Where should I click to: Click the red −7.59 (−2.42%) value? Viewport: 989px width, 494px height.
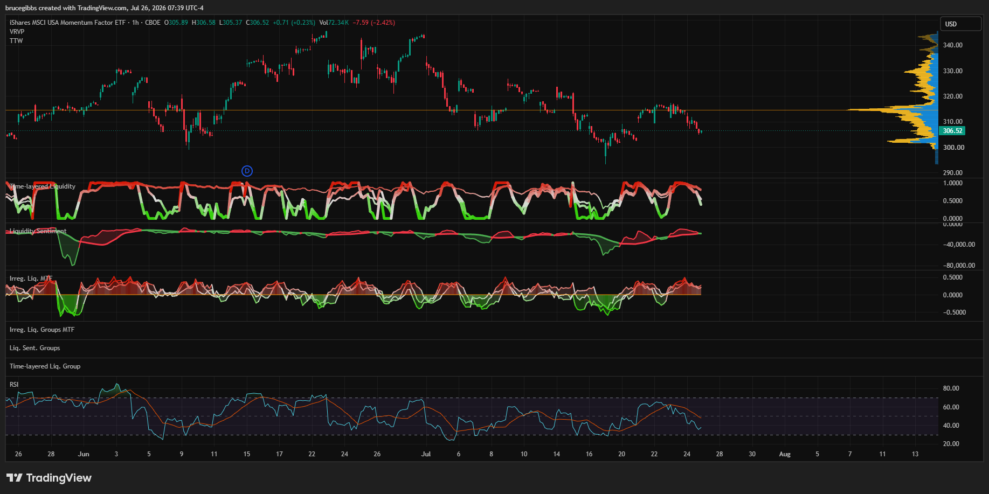[x=374, y=23]
